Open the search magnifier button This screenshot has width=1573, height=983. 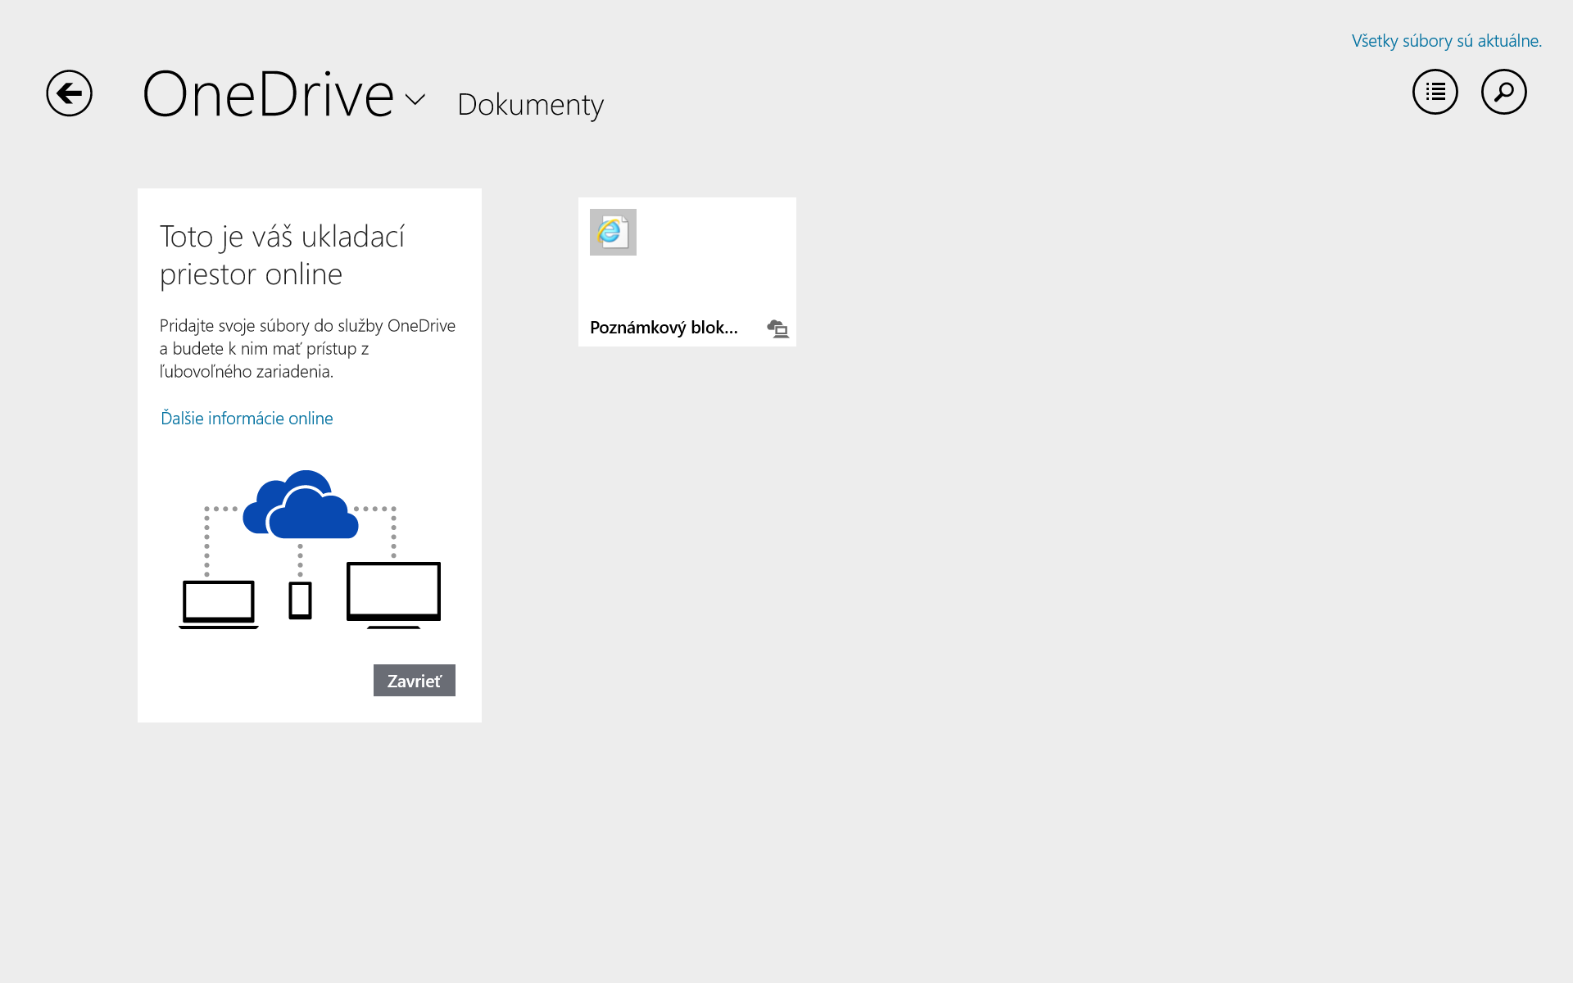pyautogui.click(x=1503, y=92)
